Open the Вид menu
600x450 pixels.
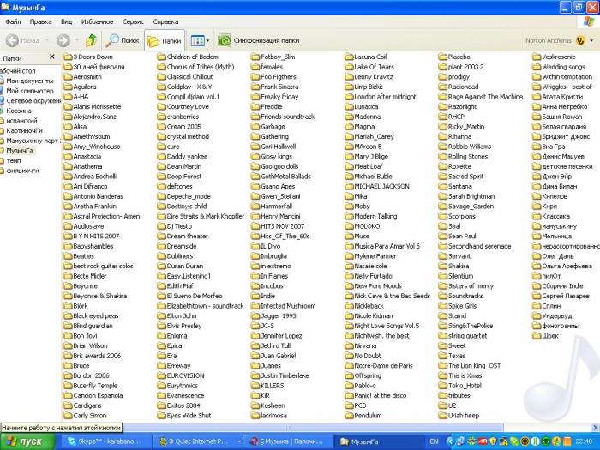pos(66,21)
